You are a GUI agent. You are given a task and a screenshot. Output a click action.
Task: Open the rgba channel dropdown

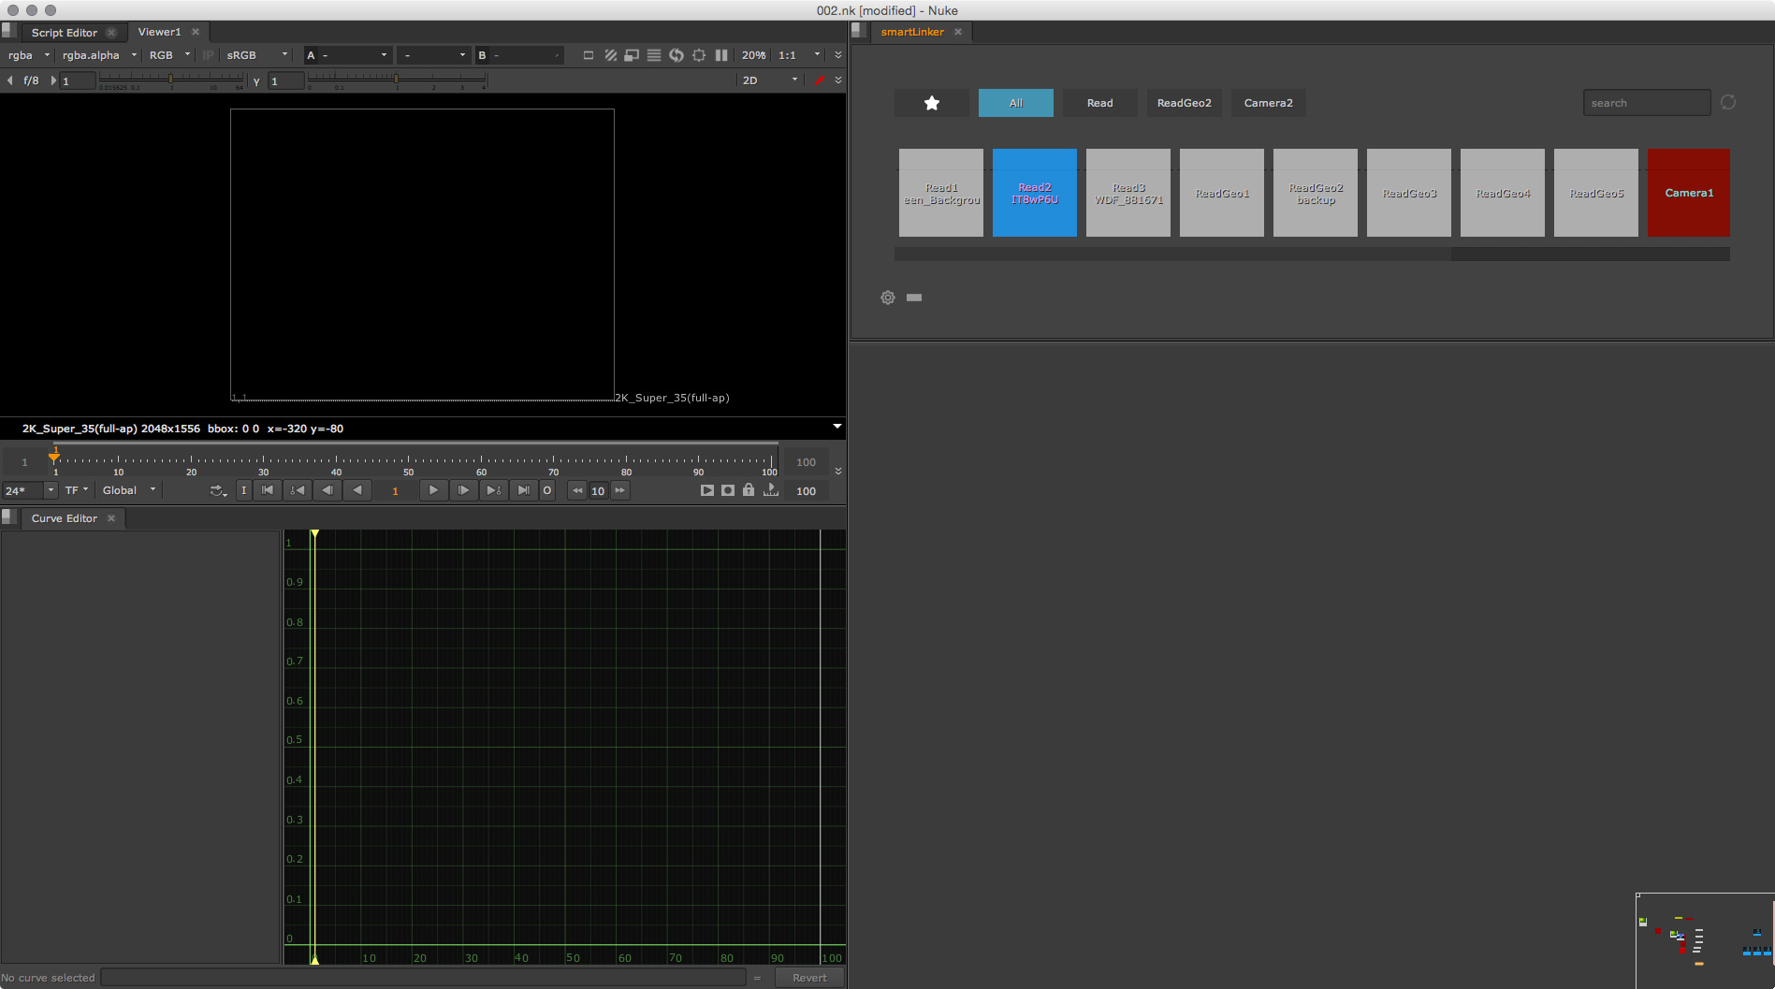(28, 55)
